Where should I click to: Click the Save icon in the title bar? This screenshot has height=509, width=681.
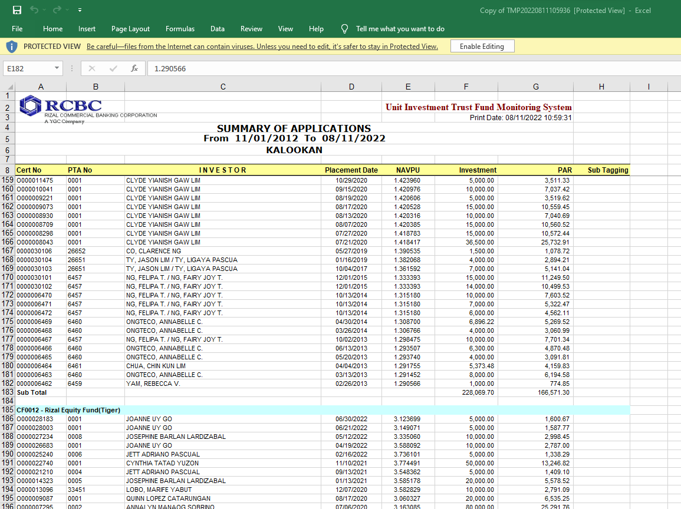click(x=17, y=10)
